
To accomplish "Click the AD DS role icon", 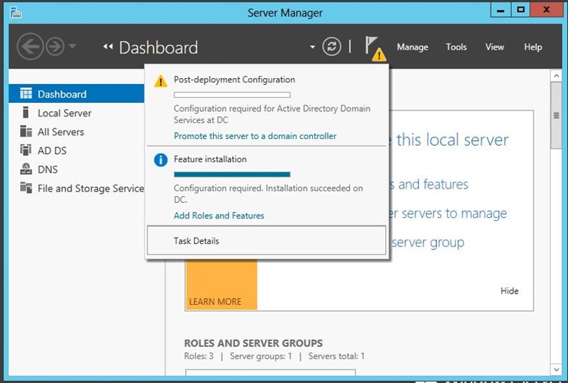I will pyautogui.click(x=26, y=149).
